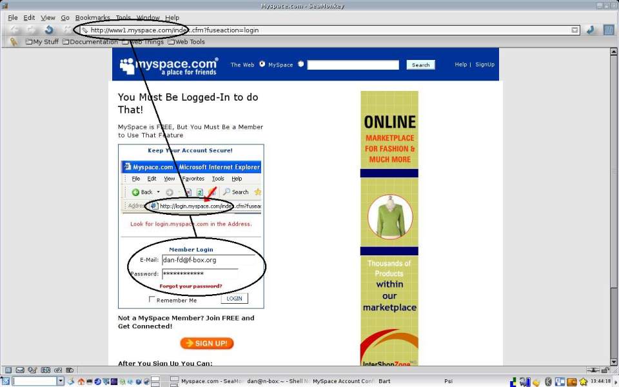Screen dimensions: 619x387
Task: Click the Search button right of the URL bar
Action: point(591,30)
